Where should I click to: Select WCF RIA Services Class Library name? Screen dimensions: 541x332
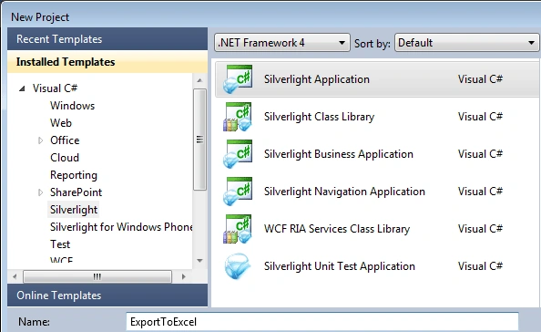[x=337, y=229]
